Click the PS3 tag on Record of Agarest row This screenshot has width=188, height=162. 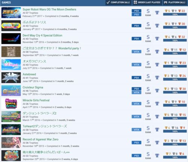136,143
